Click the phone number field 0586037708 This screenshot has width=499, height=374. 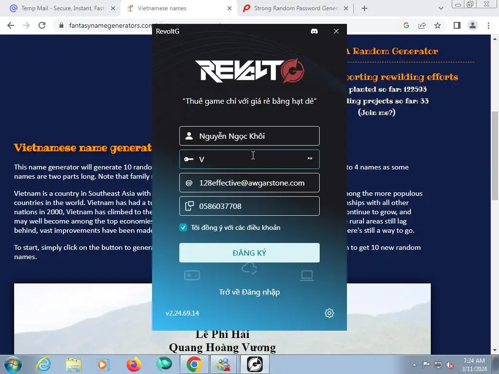click(x=249, y=206)
